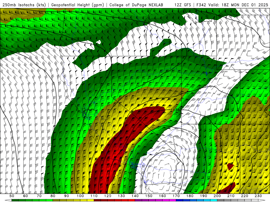
Task: Click the '220' legend label
Action: (x=244, y=196)
